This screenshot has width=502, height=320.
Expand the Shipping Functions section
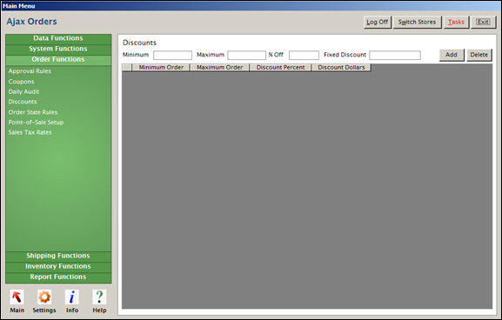point(58,256)
